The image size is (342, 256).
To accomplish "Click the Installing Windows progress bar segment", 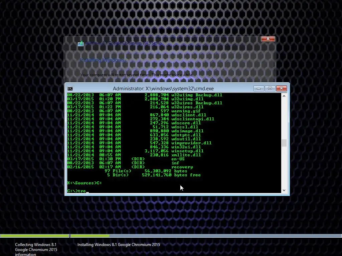I will tap(206, 236).
